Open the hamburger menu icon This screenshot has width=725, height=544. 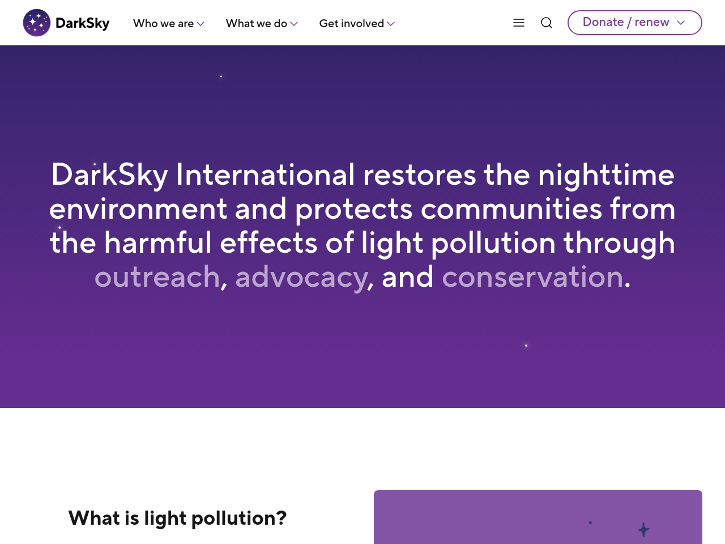tap(519, 23)
